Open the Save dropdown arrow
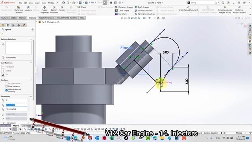Viewport: 252px width, 142px height. click(83, 3)
